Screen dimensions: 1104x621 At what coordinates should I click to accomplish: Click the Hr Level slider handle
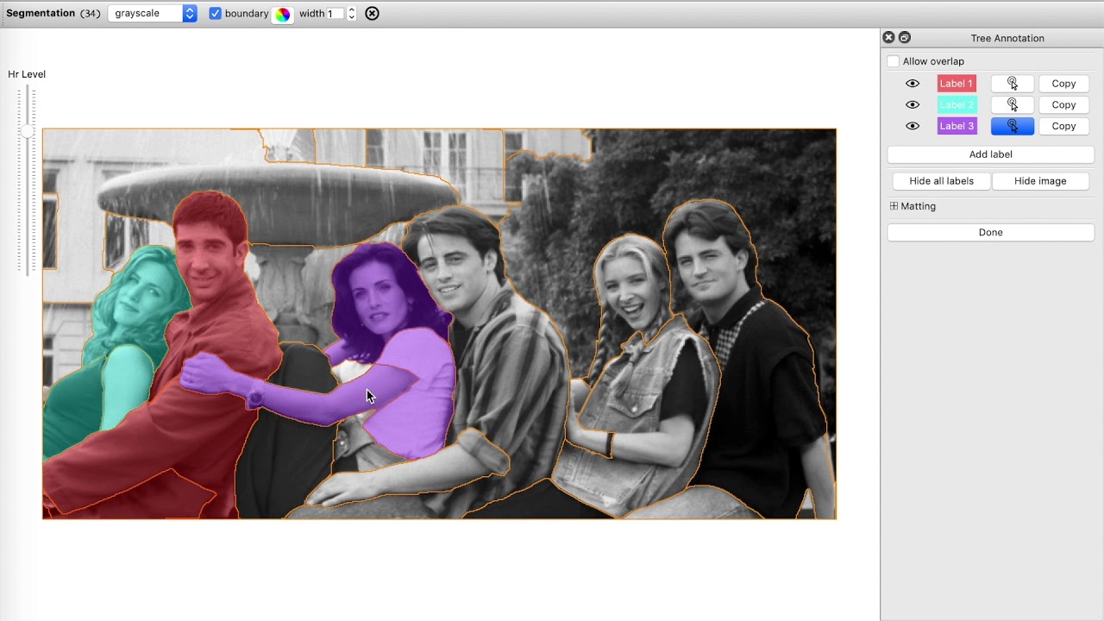coord(28,132)
